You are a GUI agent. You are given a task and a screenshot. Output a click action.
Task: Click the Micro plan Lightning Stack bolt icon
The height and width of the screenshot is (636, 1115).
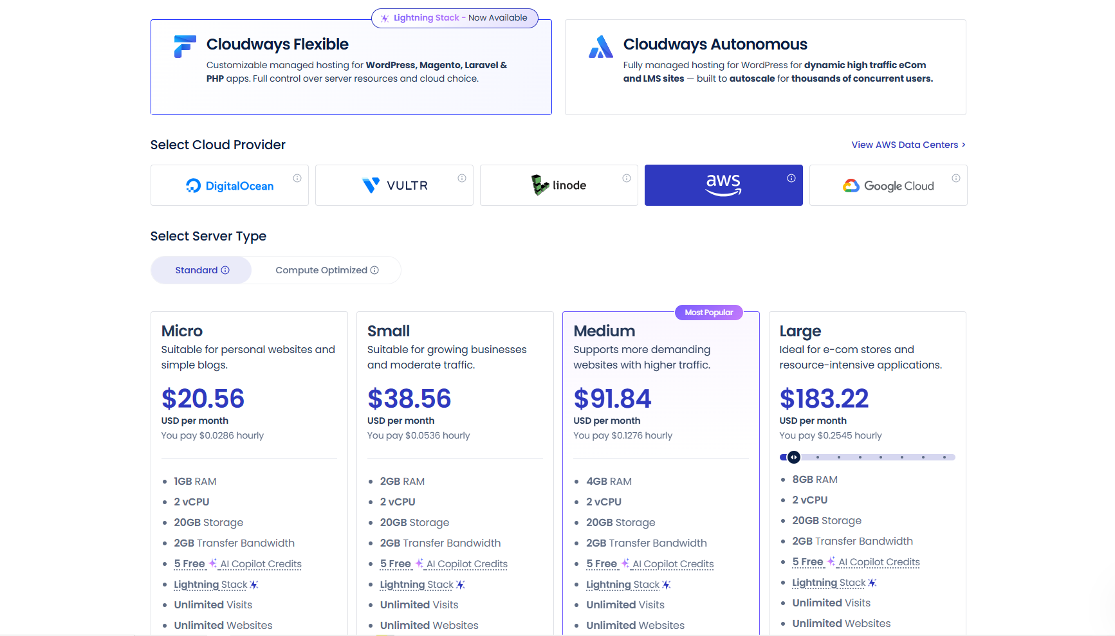(x=254, y=585)
